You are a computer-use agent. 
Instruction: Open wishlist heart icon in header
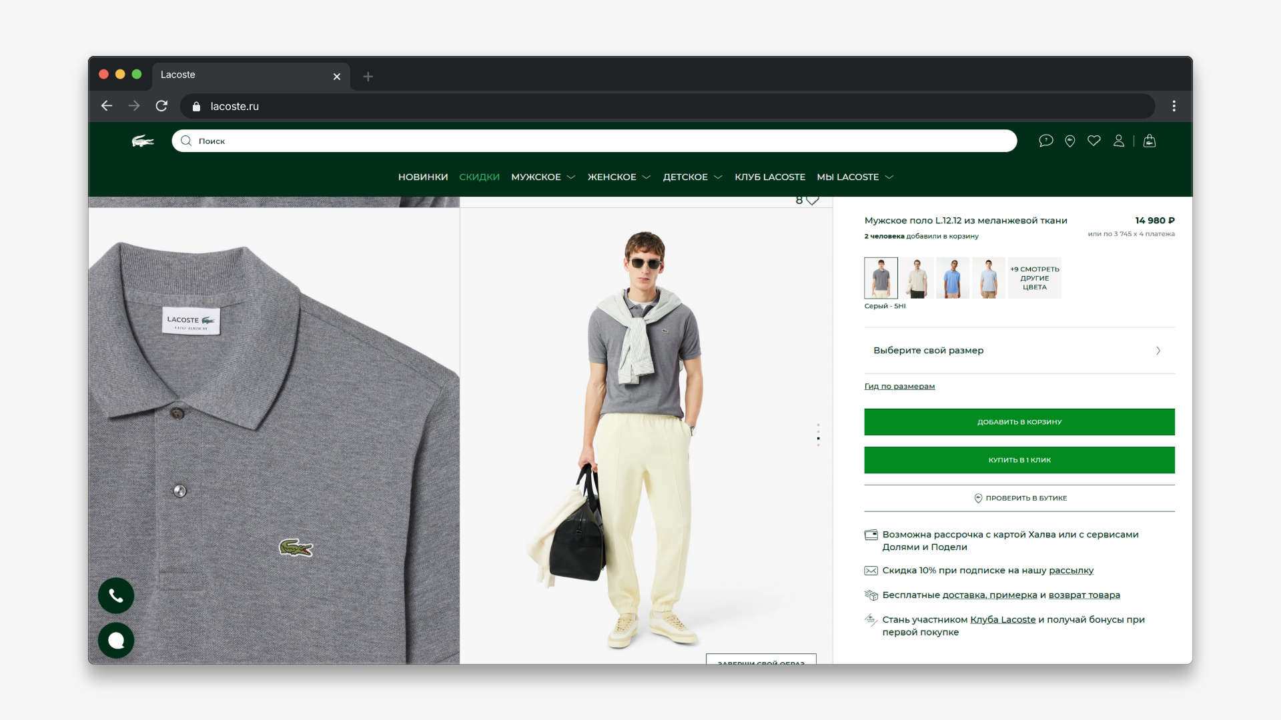(x=1094, y=141)
